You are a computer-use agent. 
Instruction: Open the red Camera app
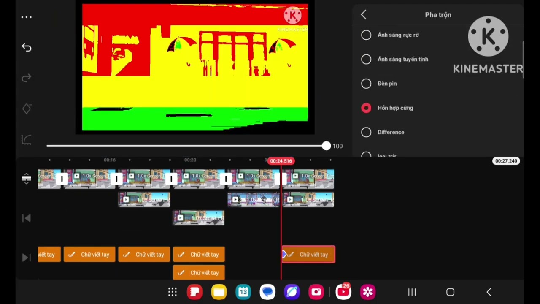click(x=316, y=292)
